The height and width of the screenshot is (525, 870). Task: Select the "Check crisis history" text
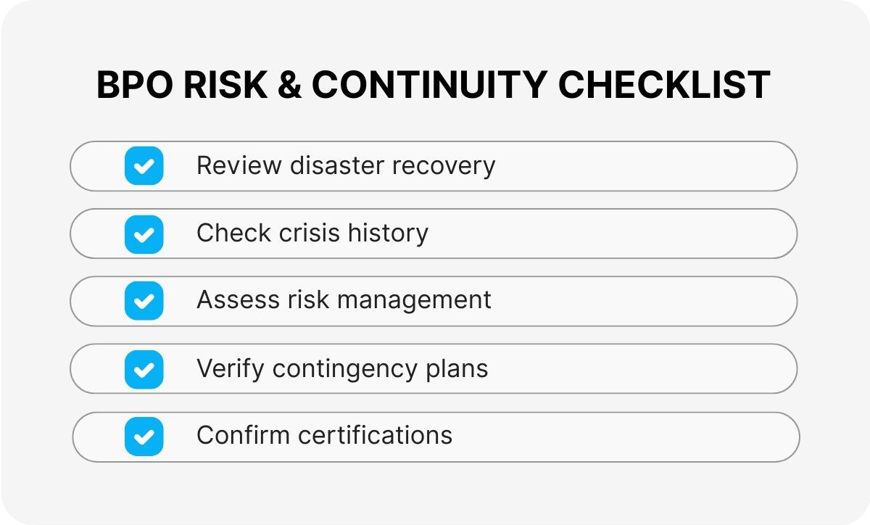(312, 233)
